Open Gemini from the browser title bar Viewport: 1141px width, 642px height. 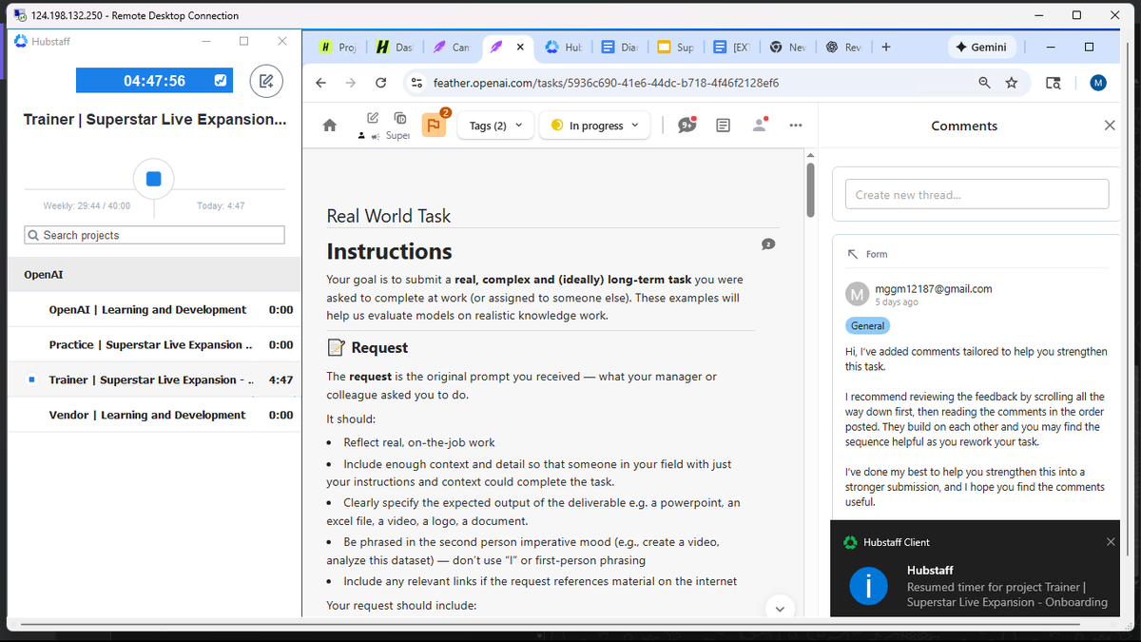coord(982,47)
